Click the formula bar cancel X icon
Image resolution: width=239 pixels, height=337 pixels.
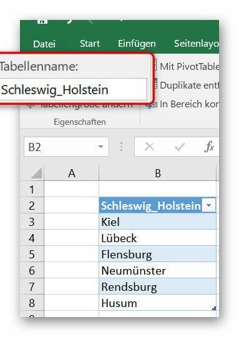click(149, 147)
